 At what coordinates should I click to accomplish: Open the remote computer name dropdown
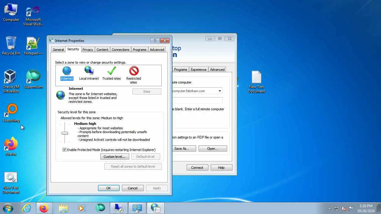(220, 91)
